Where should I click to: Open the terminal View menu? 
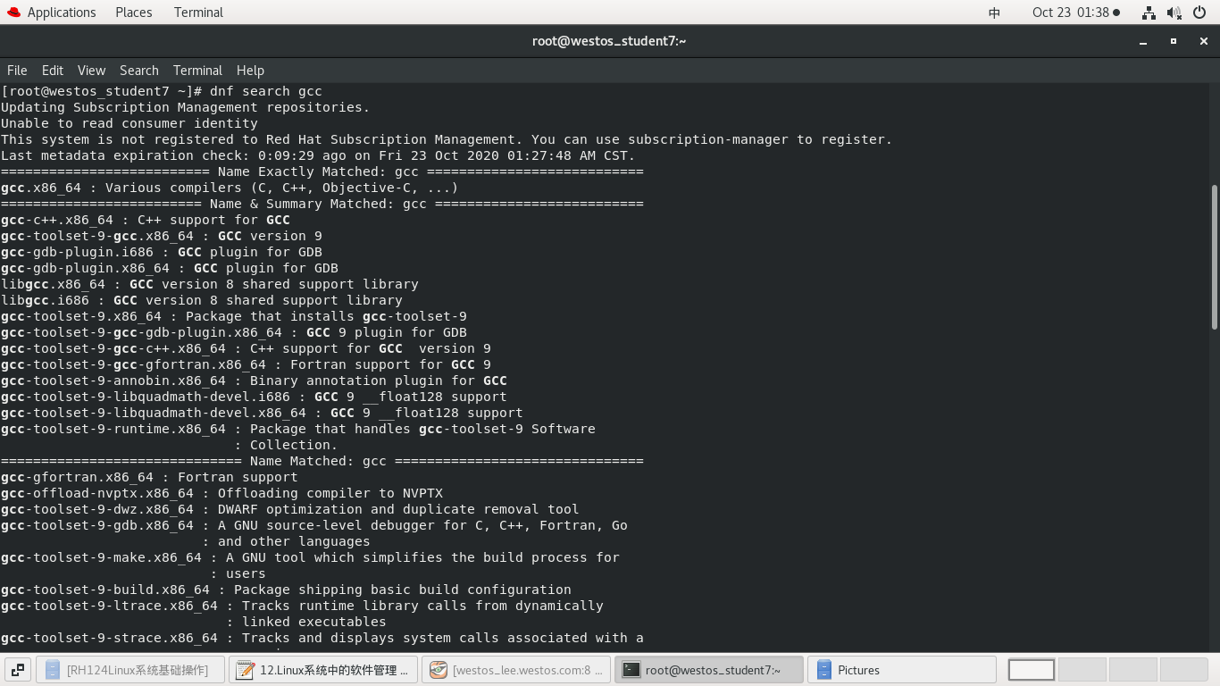point(91,71)
